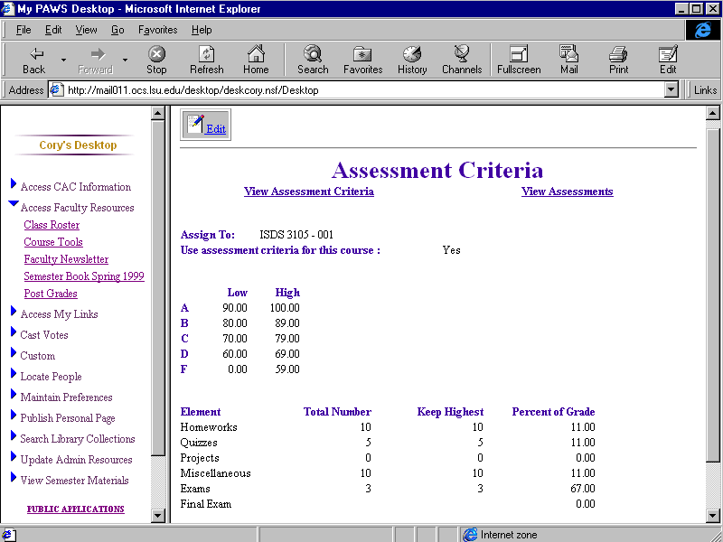
Task: Expand Maintain Preferences section
Action: point(14,394)
